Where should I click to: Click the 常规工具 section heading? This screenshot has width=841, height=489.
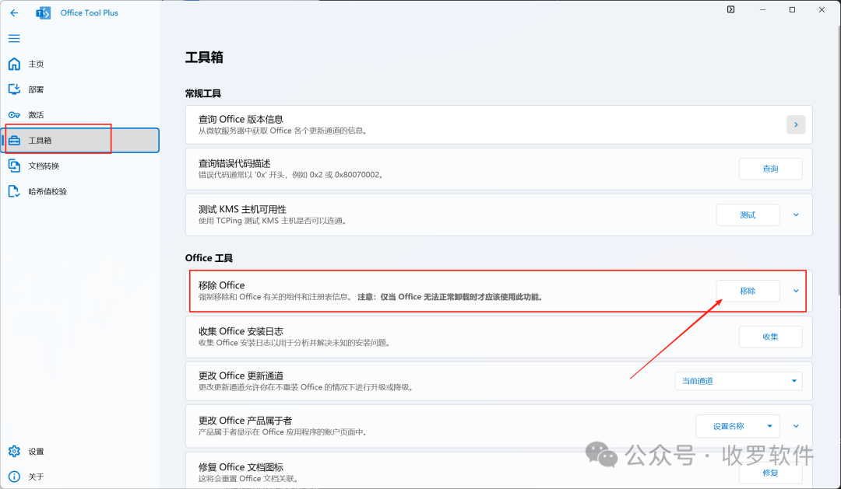coord(203,93)
